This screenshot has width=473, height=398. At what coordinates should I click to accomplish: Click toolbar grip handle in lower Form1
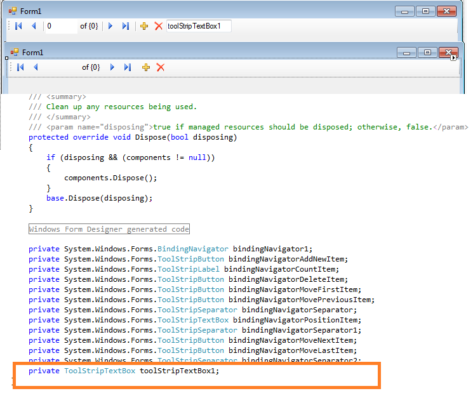coord(11,67)
